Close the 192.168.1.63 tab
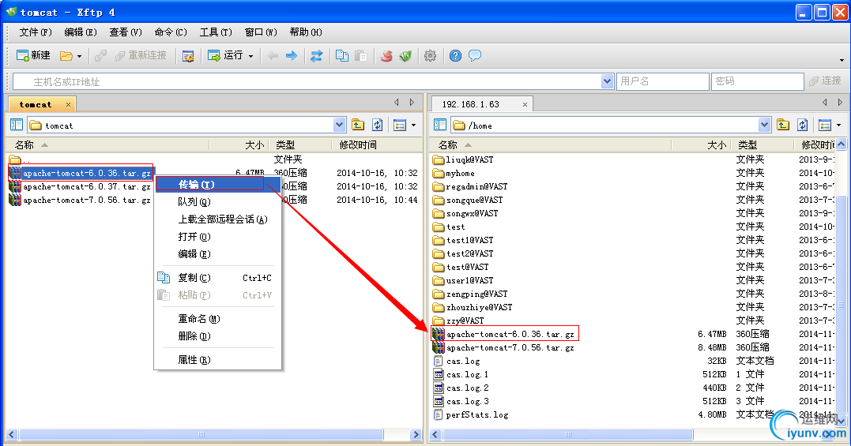The image size is (851, 446). click(525, 104)
